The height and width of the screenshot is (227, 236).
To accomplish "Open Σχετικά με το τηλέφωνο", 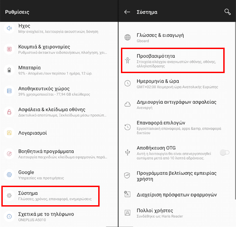I will [59, 217].
